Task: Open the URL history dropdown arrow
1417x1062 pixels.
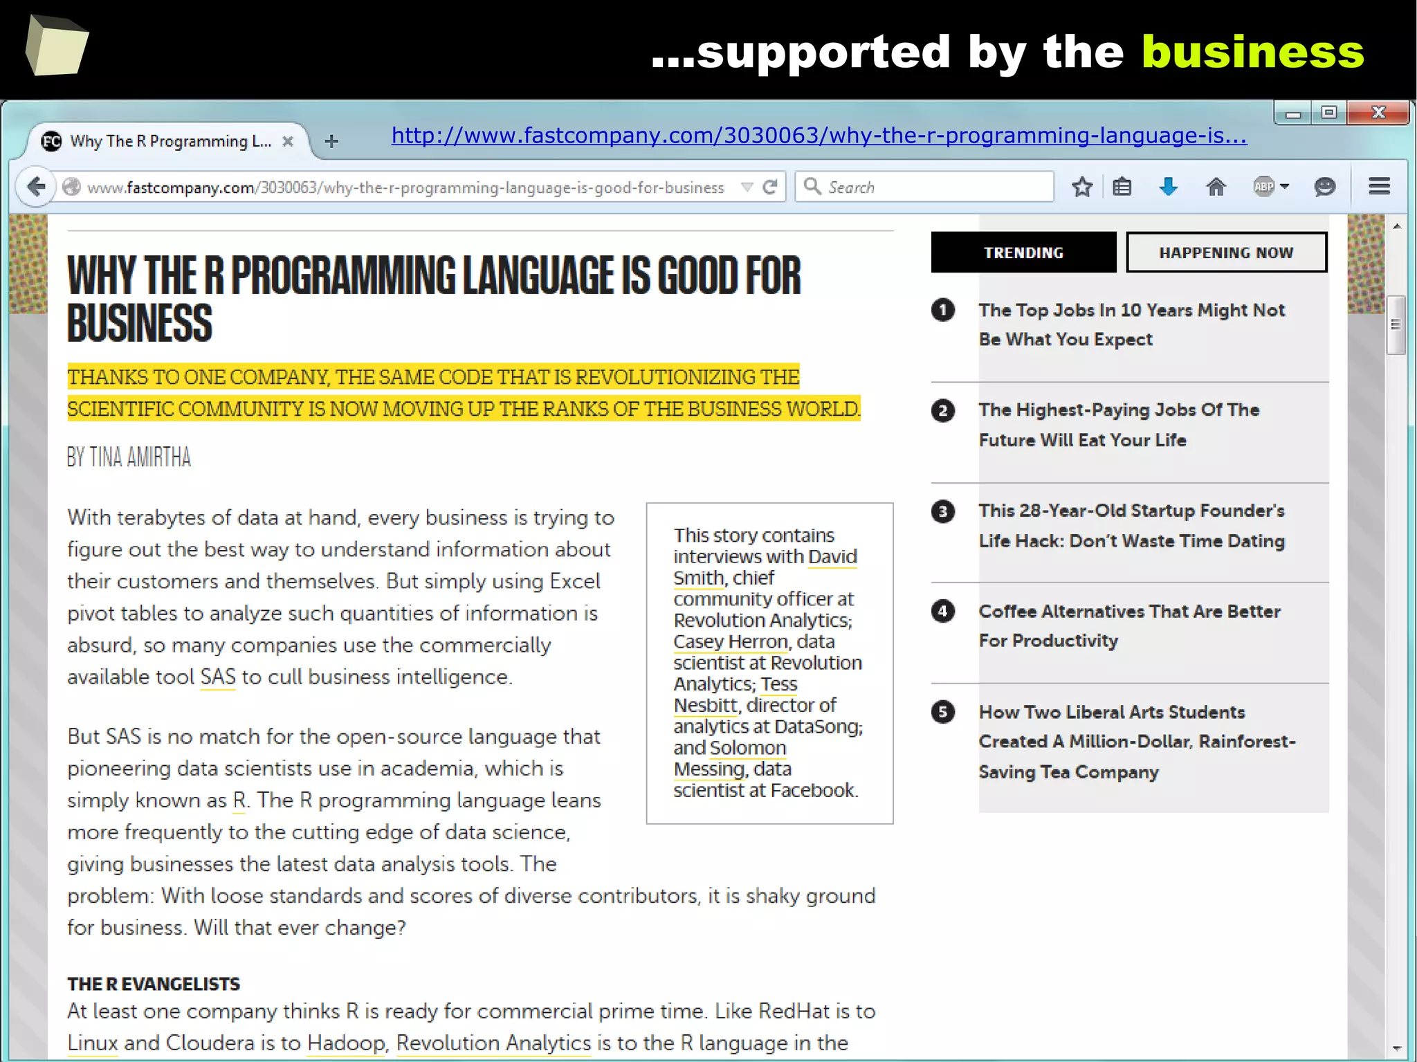Action: (x=747, y=187)
